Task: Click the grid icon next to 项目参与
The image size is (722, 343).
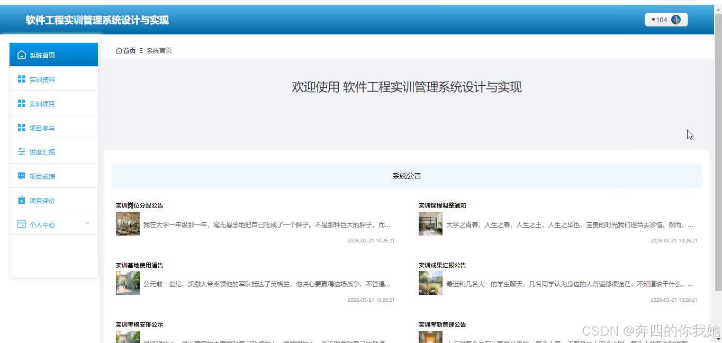Action: [22, 128]
